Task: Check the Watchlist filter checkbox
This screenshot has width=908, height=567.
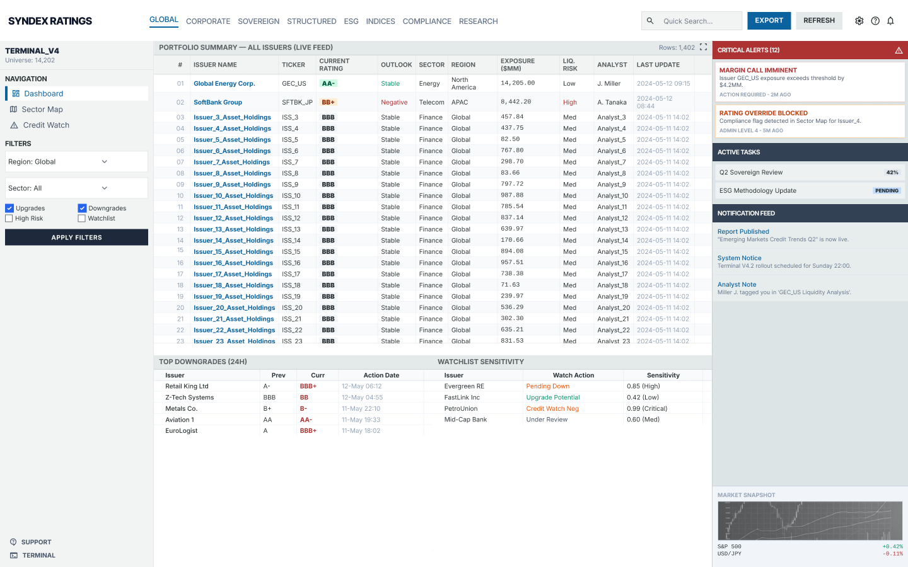Action: click(x=82, y=219)
